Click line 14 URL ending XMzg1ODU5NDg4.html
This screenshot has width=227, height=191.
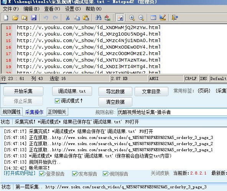point(89,34)
